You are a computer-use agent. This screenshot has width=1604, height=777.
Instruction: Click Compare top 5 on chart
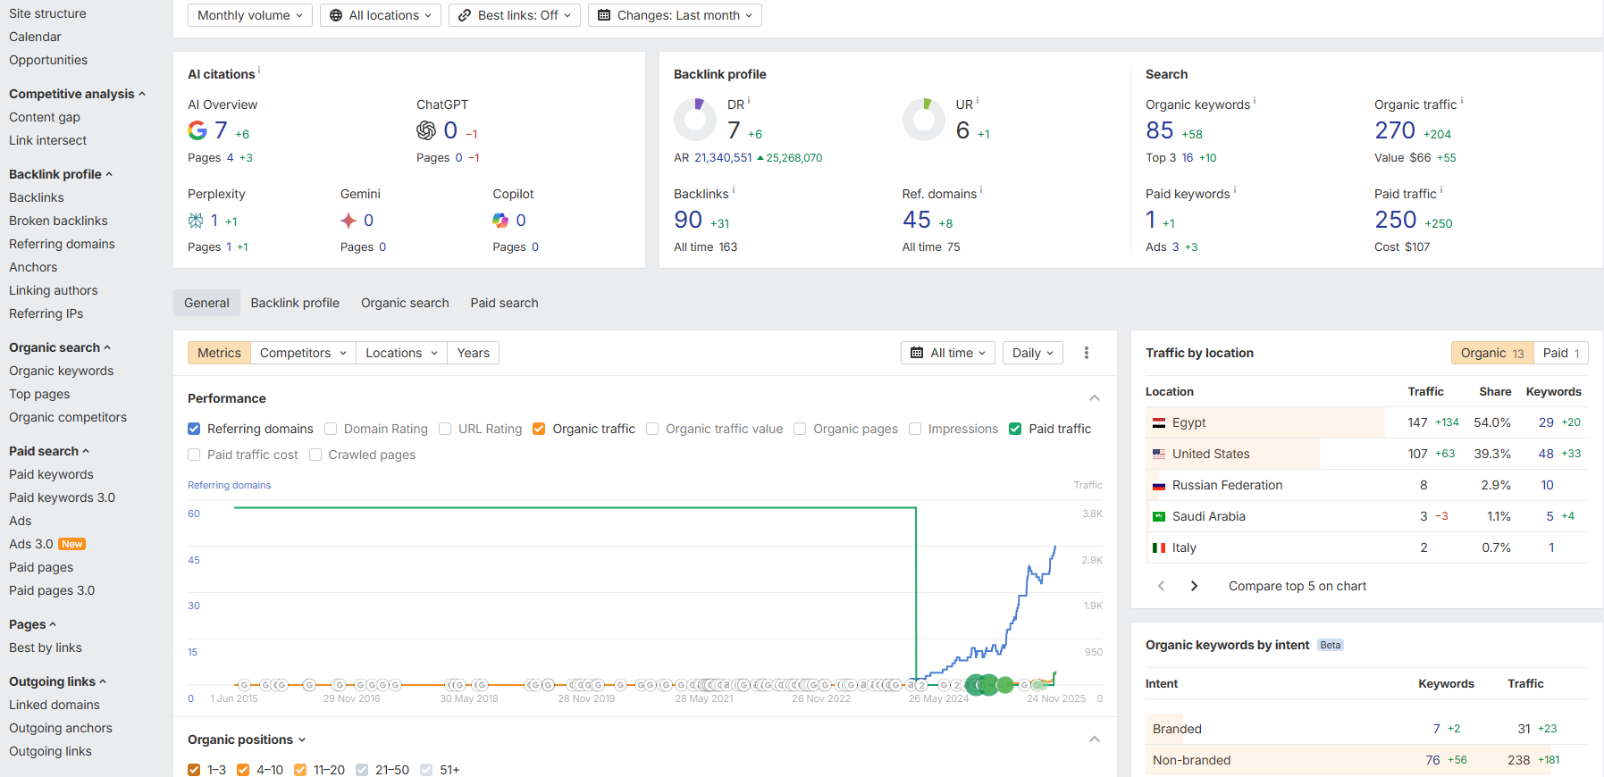tap(1297, 586)
